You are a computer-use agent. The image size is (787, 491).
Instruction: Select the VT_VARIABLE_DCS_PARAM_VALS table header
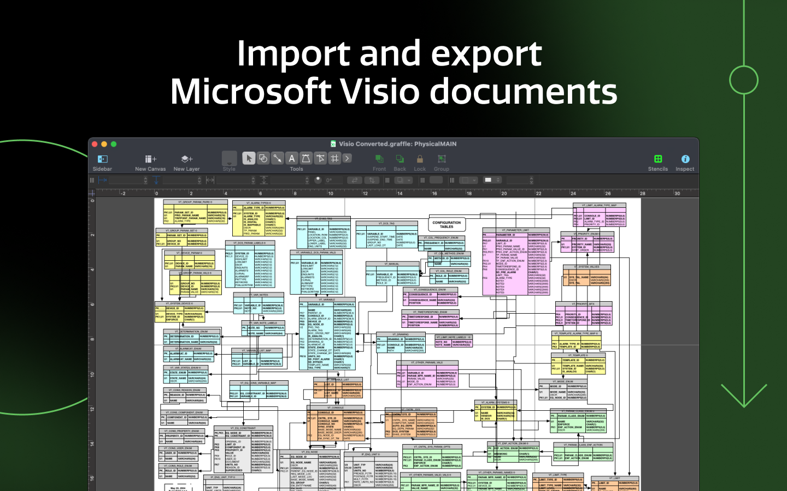(316, 253)
